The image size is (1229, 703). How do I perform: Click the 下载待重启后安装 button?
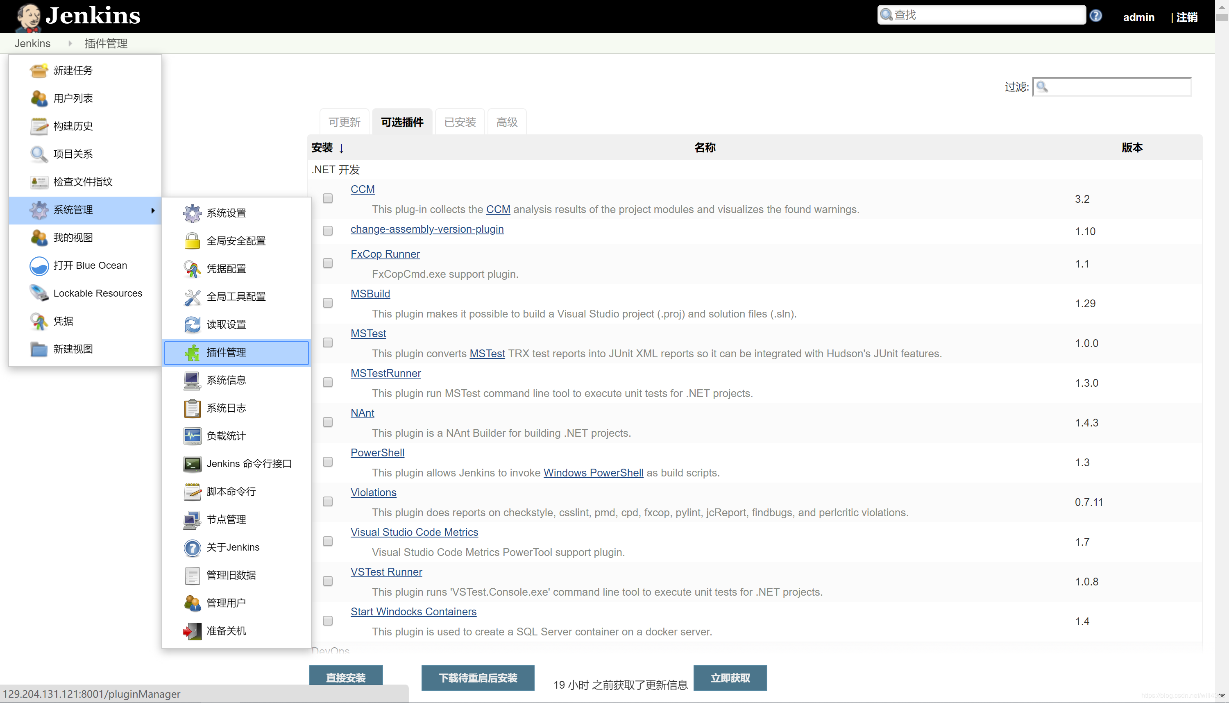click(477, 678)
